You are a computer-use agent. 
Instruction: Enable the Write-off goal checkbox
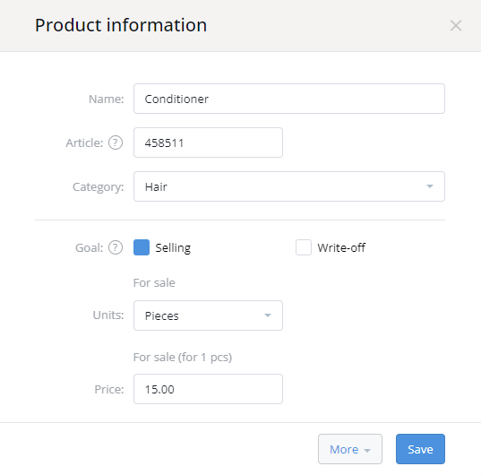tap(304, 247)
